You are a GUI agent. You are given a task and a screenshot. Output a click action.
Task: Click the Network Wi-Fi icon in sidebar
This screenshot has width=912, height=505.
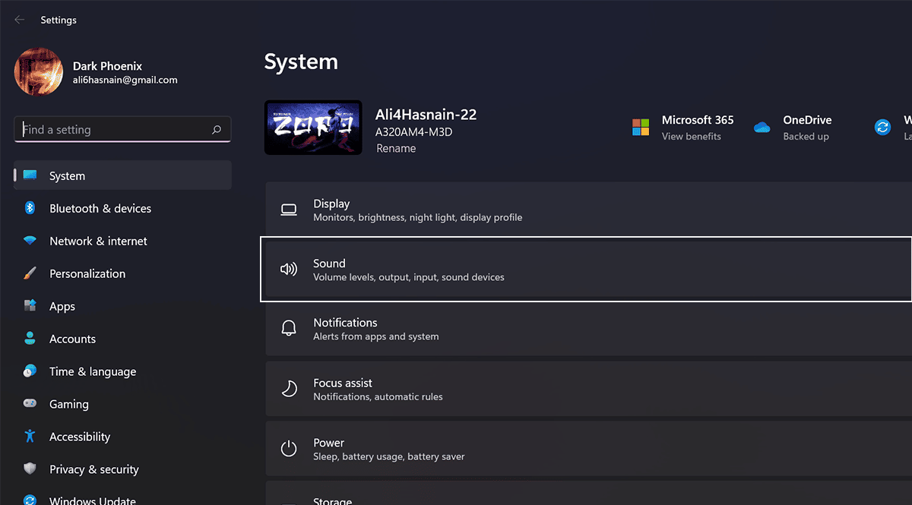pos(30,241)
